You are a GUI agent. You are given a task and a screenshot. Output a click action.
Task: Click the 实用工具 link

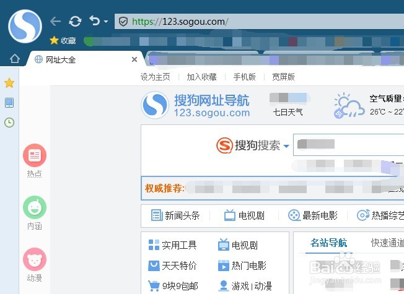pyautogui.click(x=179, y=245)
